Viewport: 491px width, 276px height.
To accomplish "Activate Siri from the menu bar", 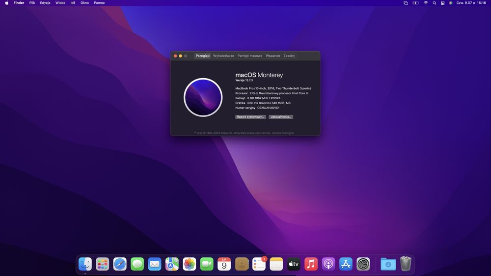I will point(451,3).
